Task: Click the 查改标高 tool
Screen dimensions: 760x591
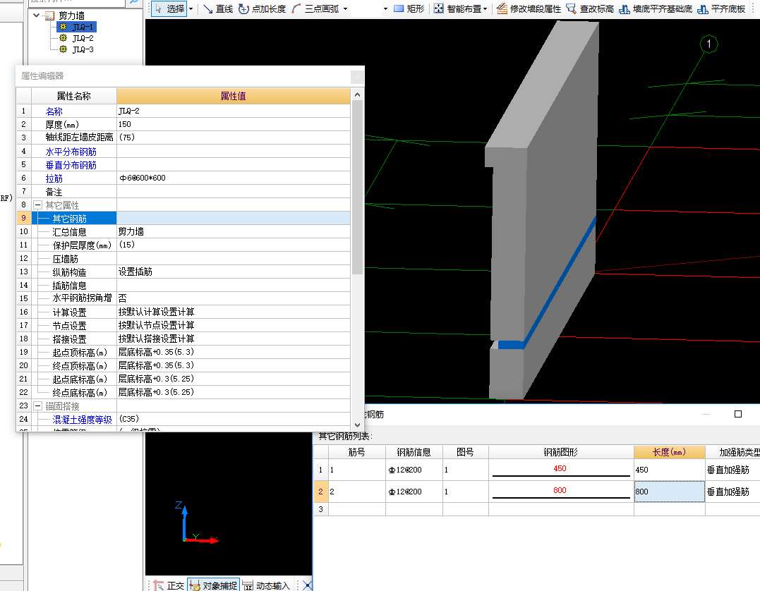Action: click(590, 8)
